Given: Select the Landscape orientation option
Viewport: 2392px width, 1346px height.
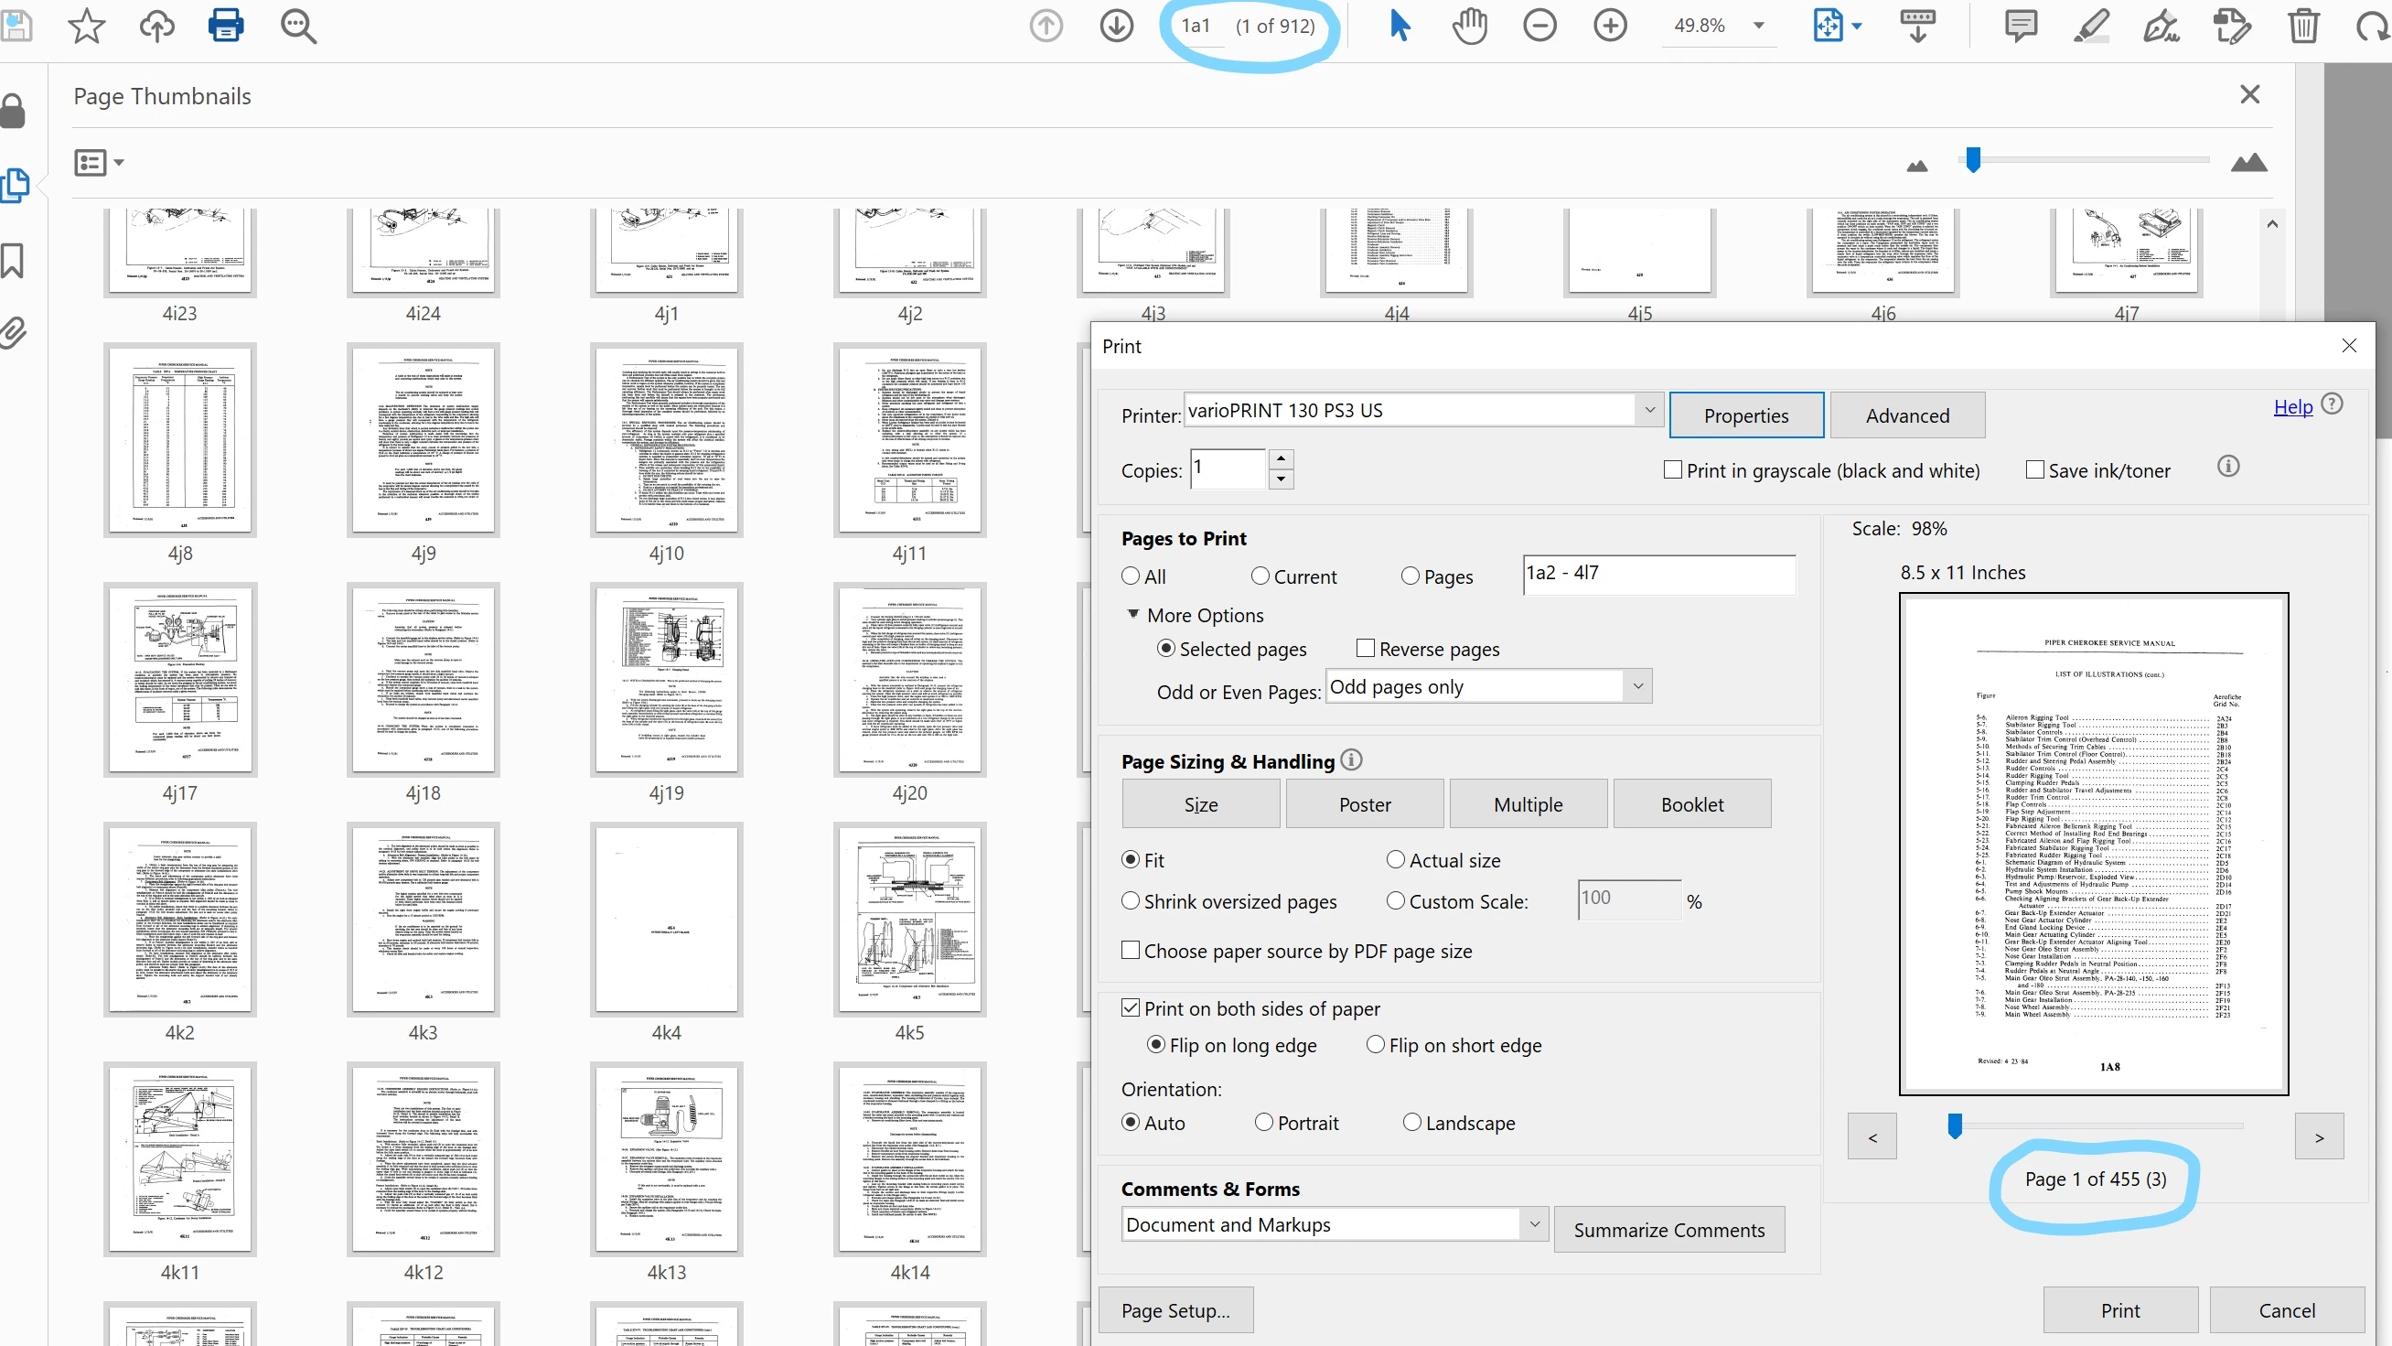Looking at the screenshot, I should (x=1412, y=1122).
